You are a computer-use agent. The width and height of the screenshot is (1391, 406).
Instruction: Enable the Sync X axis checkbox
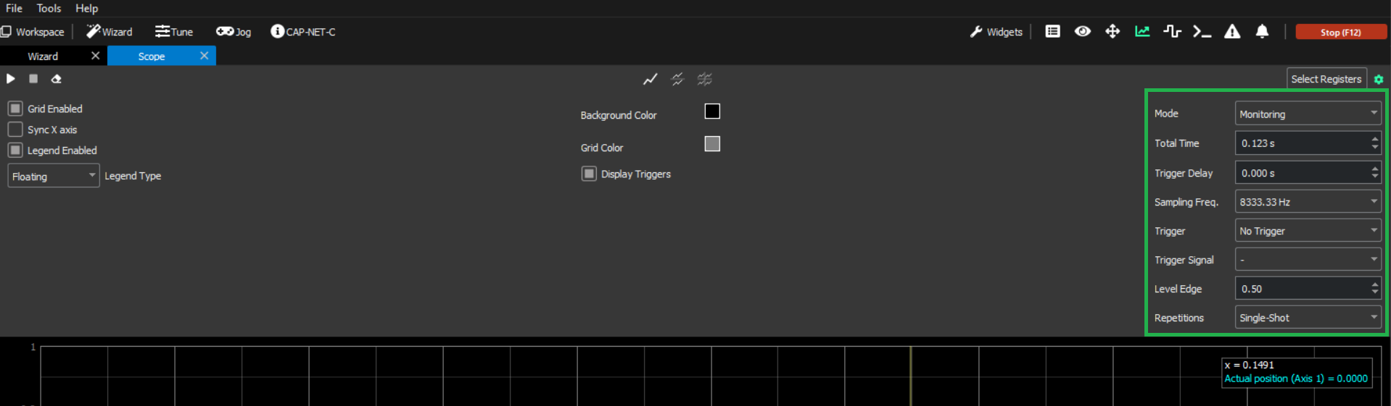pos(15,130)
